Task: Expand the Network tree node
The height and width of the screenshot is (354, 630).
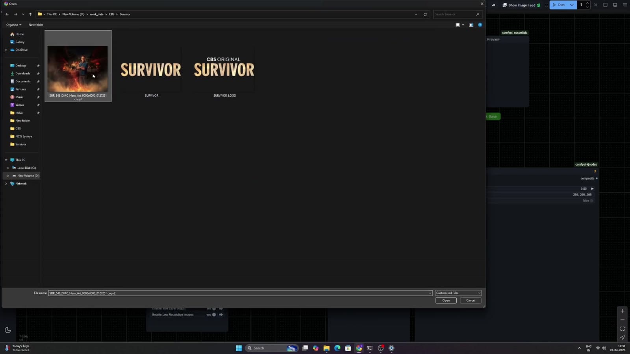Action: pyautogui.click(x=6, y=184)
